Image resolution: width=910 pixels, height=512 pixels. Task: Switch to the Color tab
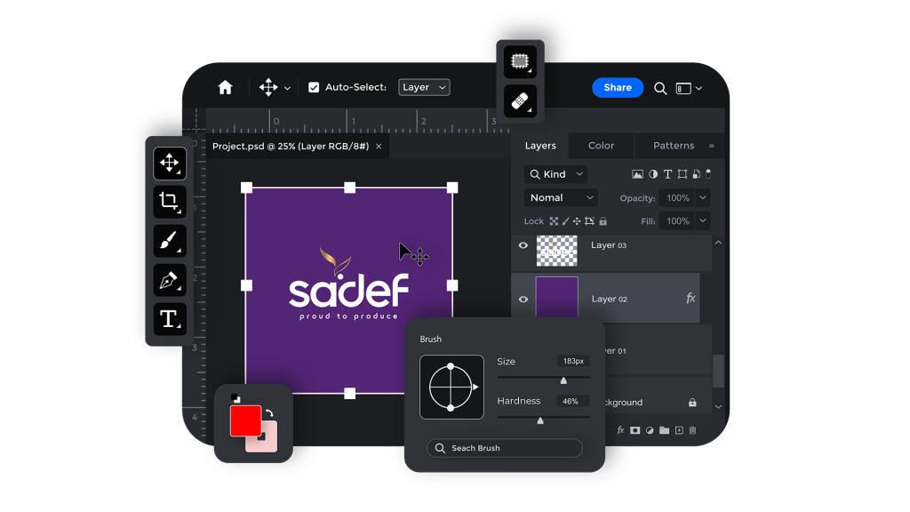click(601, 146)
